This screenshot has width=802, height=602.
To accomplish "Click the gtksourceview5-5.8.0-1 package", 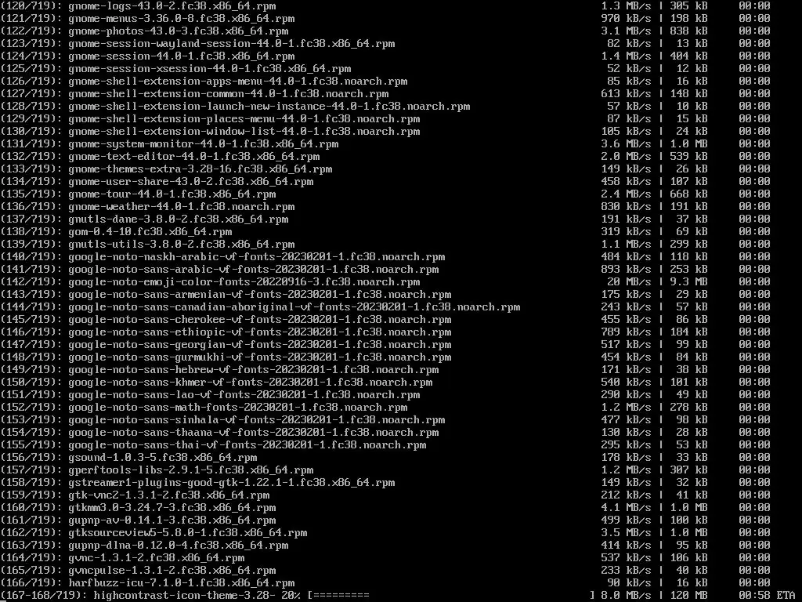I will click(x=188, y=533).
